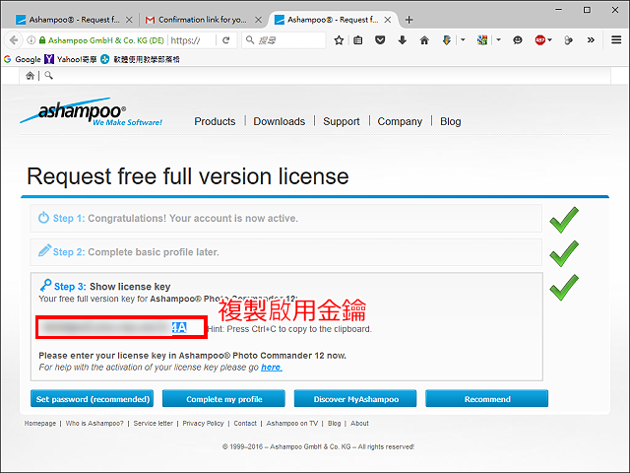Click Step 1 account active text
The width and height of the screenshot is (630, 473).
coord(193,218)
